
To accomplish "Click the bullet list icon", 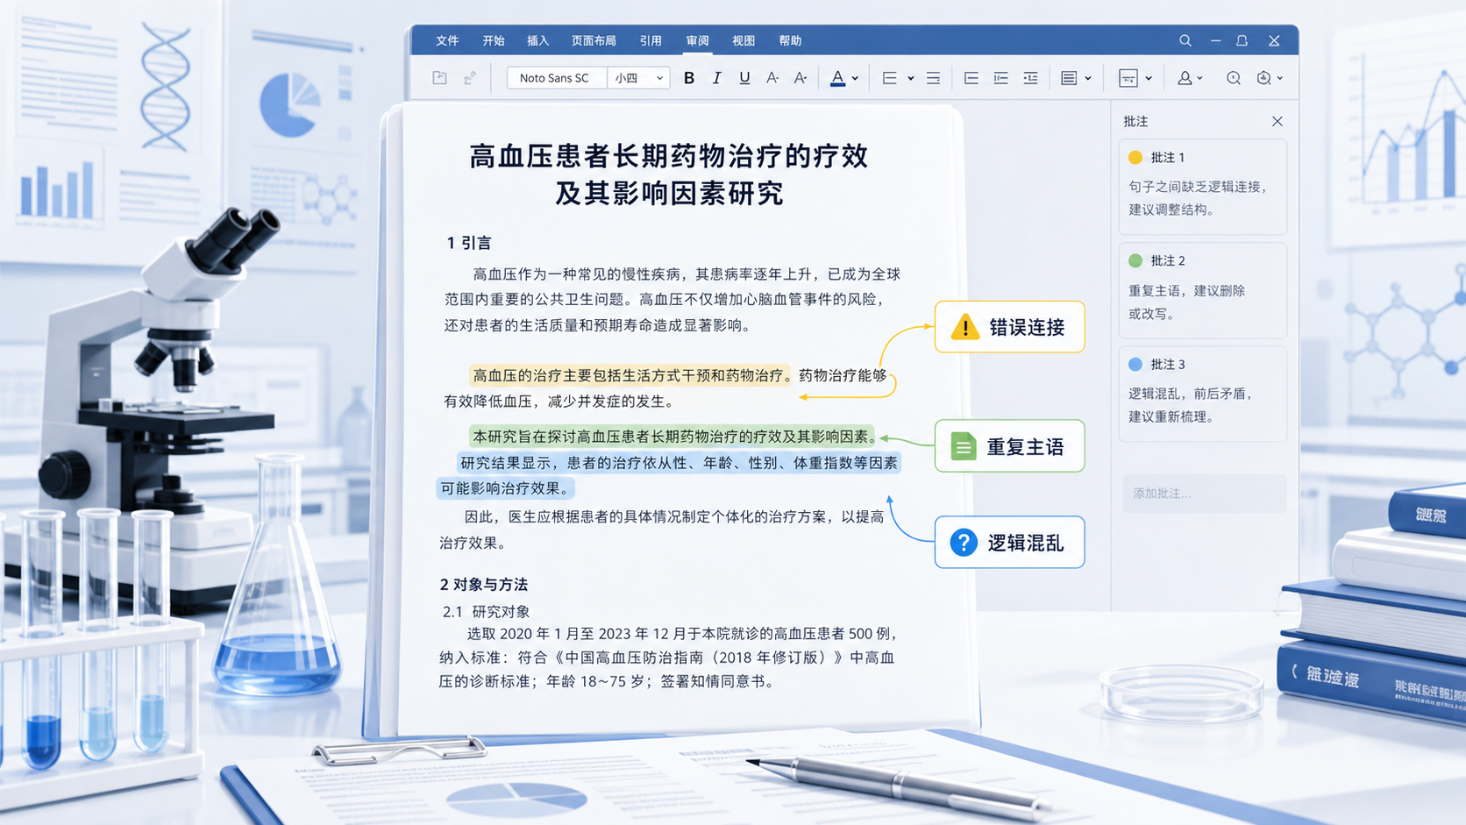I will tap(889, 78).
